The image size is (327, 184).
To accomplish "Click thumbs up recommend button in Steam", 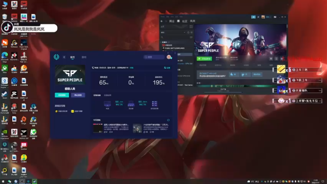I will coord(233,74).
